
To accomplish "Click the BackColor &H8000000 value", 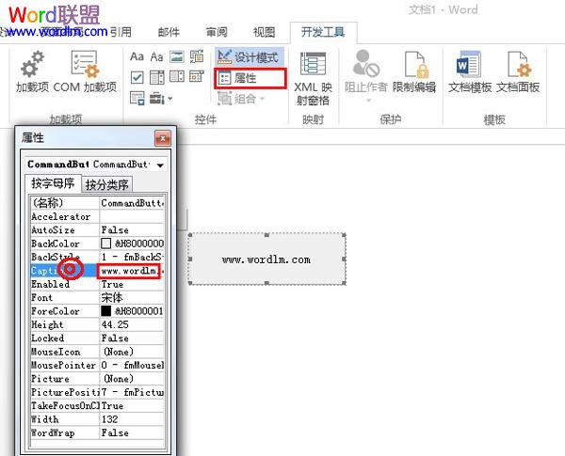I will point(139,244).
